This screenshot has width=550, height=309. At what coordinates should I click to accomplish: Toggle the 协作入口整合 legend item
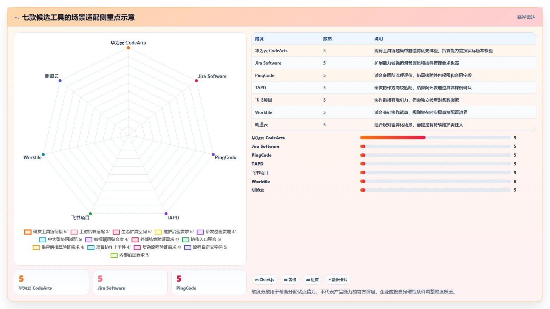[x=202, y=240]
